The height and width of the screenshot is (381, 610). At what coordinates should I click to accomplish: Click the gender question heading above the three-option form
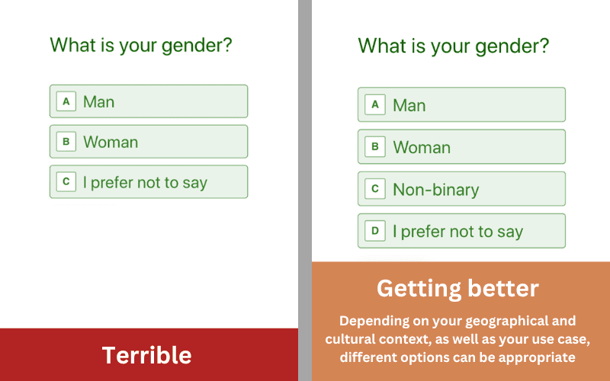click(141, 45)
